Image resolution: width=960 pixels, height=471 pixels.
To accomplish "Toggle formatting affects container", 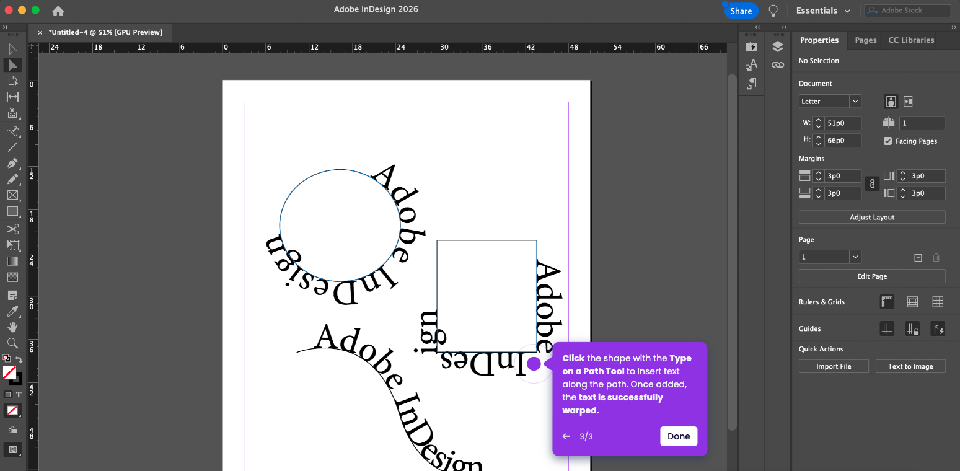I will pos(8,394).
